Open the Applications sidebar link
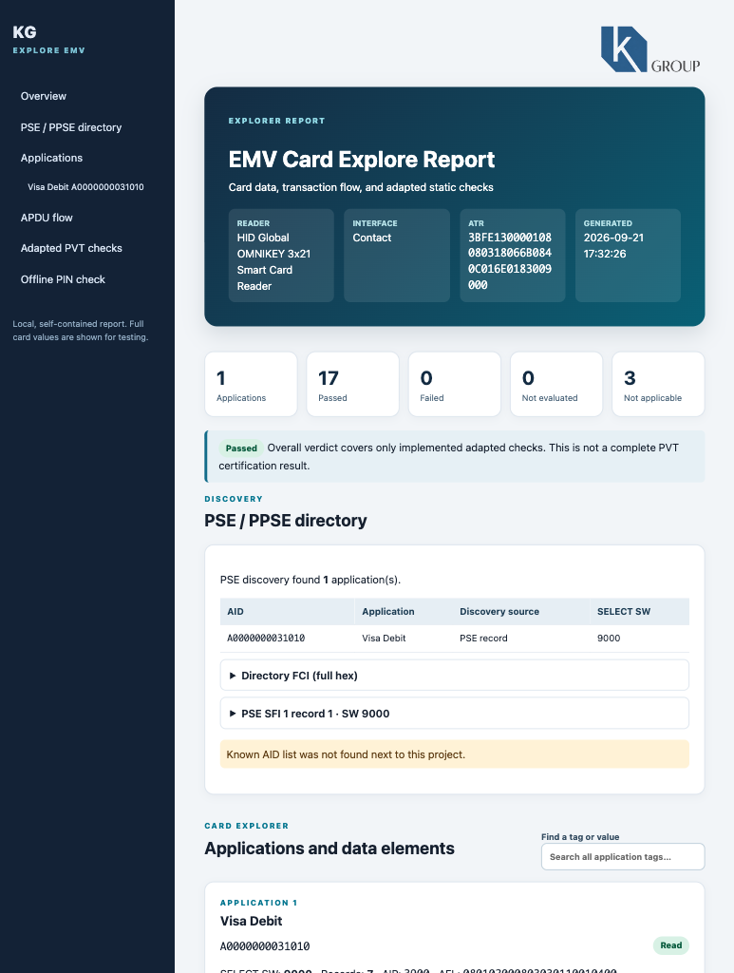The height and width of the screenshot is (973, 734). [x=51, y=158]
